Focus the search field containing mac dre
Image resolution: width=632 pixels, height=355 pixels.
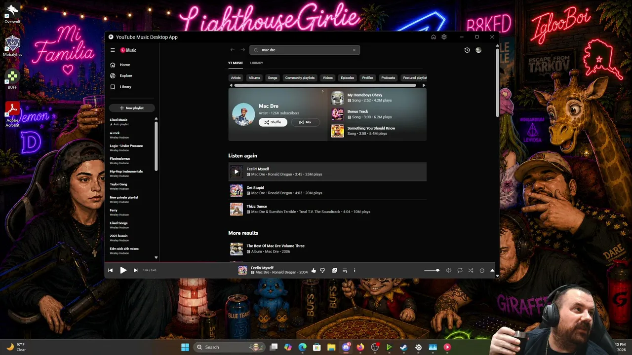click(305, 50)
